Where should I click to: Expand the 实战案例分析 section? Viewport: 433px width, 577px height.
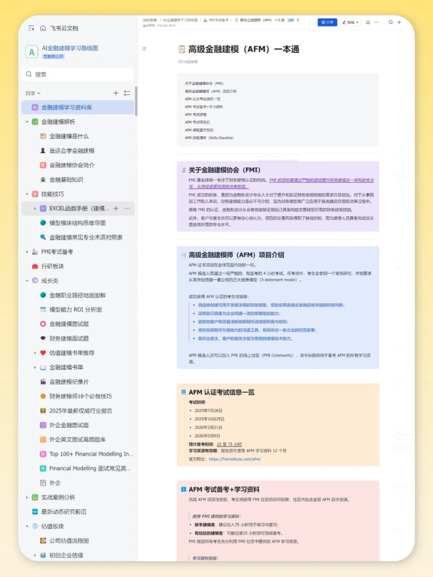(x=27, y=498)
